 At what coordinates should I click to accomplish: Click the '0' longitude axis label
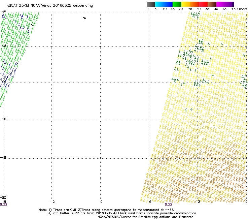click(x=246, y=202)
